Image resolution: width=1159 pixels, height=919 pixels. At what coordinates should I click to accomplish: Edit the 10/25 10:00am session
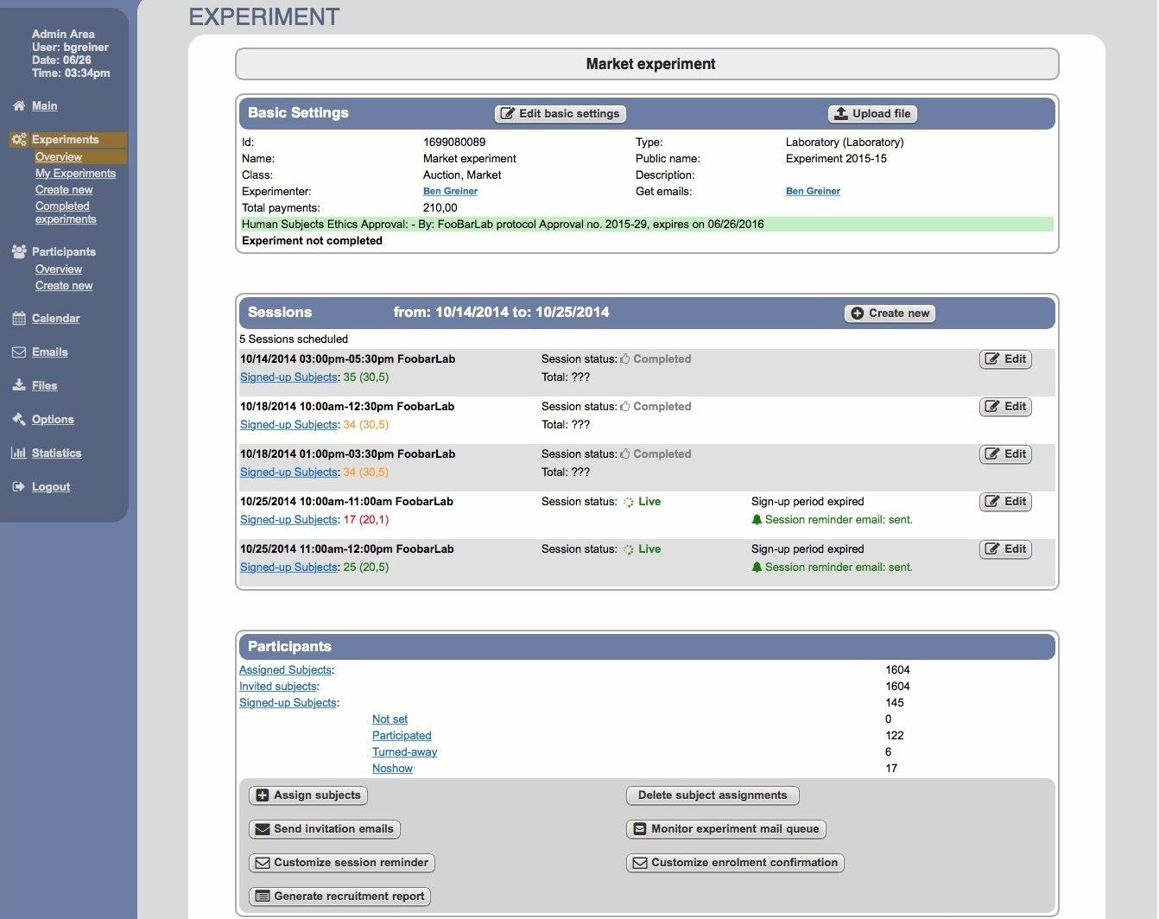[1004, 501]
